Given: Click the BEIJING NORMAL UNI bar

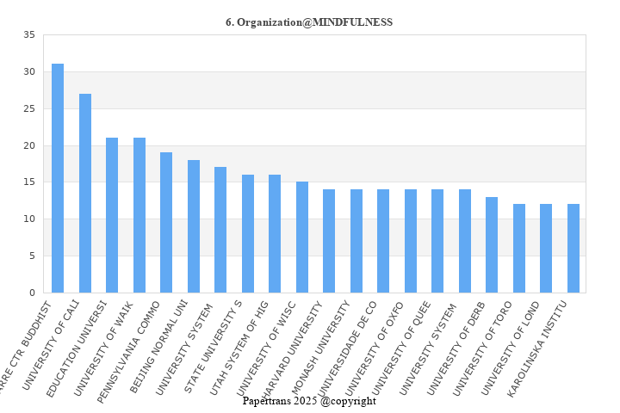Looking at the screenshot, I should 194,226.
